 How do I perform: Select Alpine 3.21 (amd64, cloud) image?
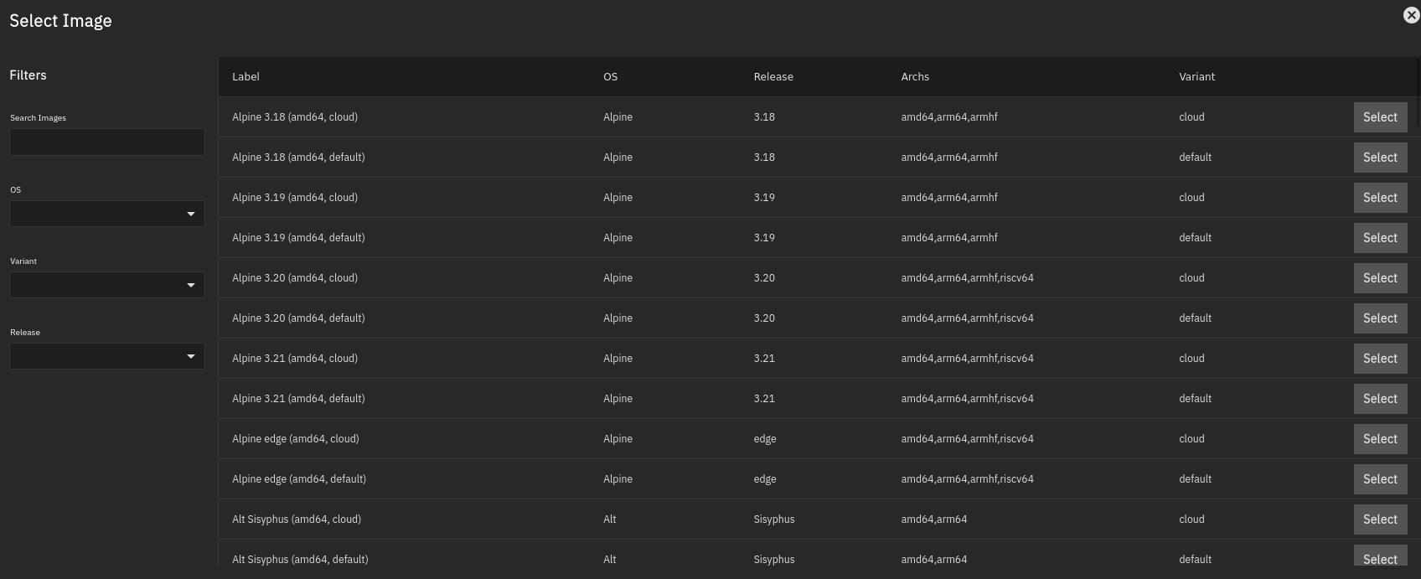pyautogui.click(x=1380, y=359)
